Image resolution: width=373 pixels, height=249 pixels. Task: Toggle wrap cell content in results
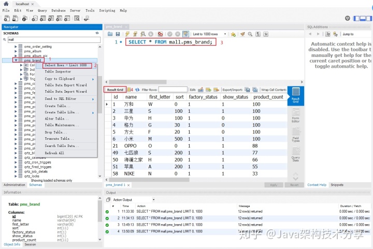click(274, 90)
